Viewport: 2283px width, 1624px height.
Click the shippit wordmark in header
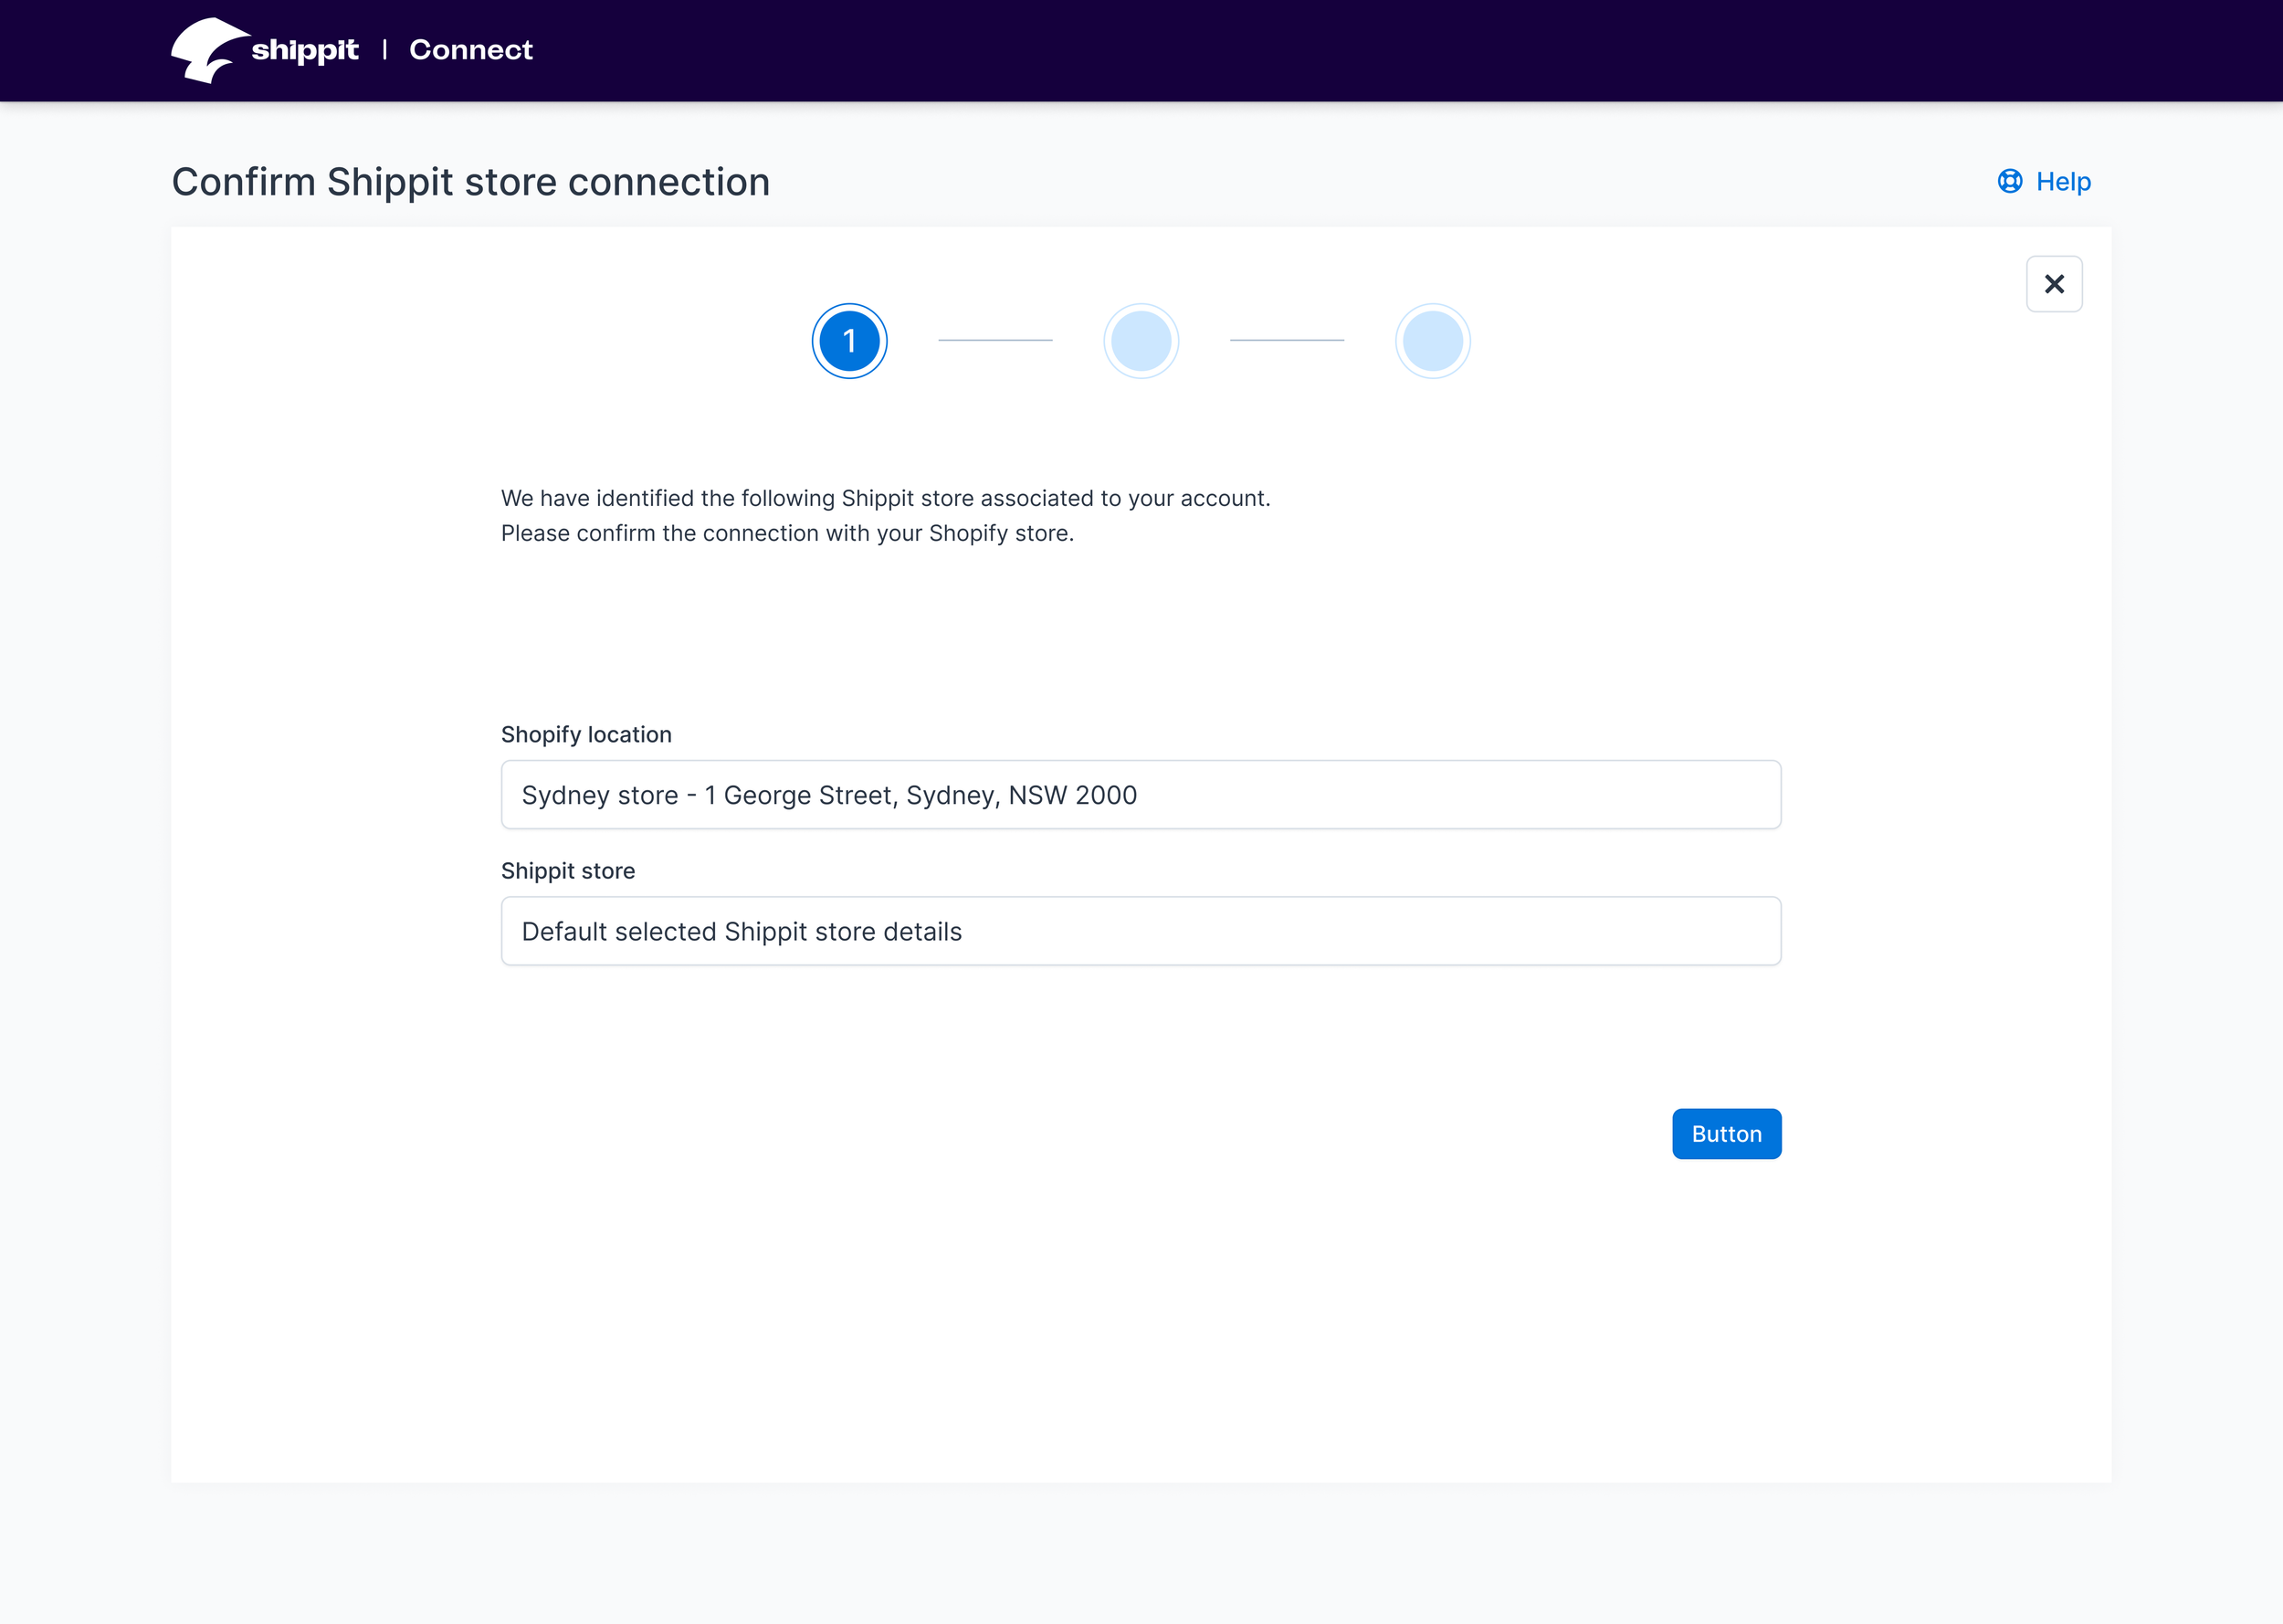pyautogui.click(x=304, y=50)
